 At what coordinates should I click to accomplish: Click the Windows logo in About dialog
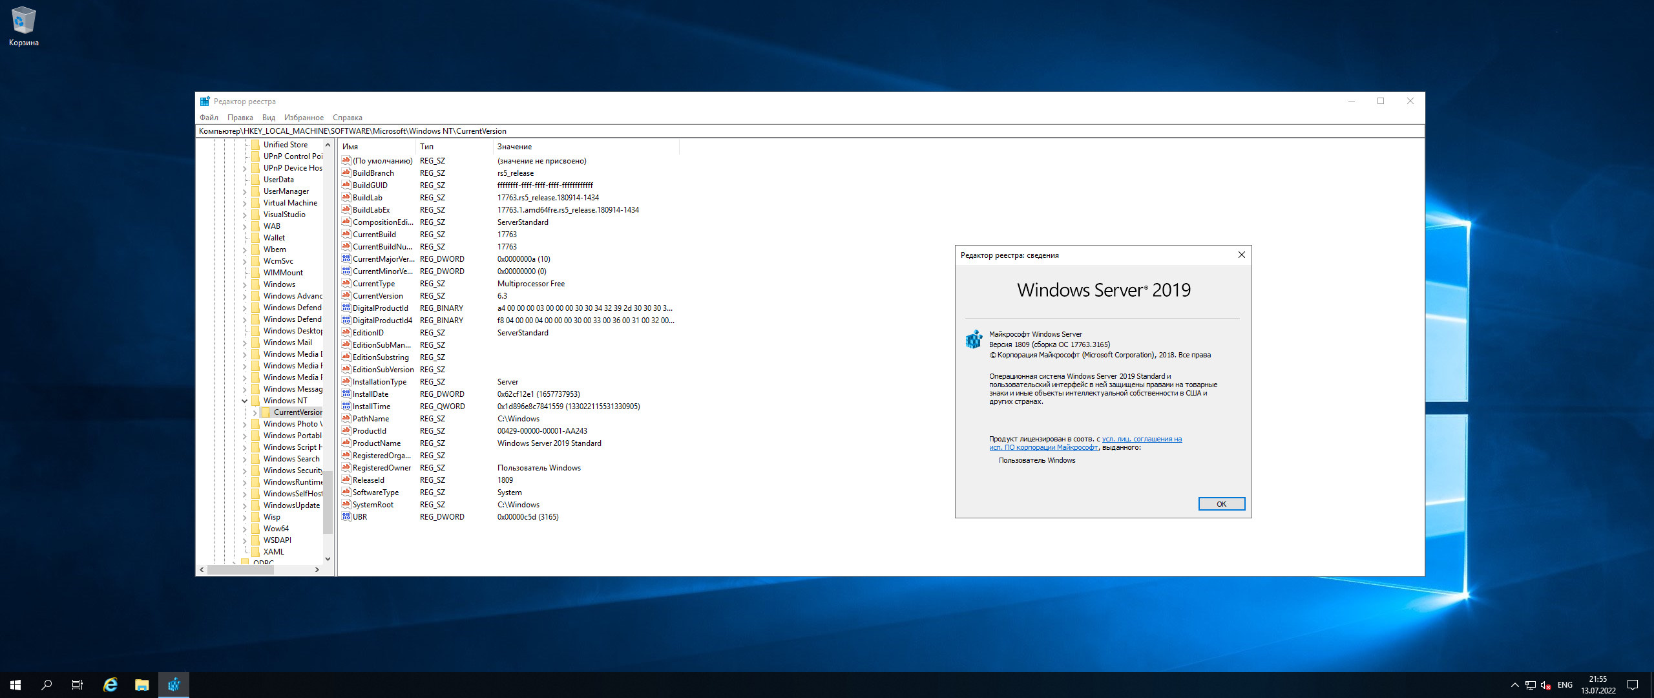(x=974, y=339)
